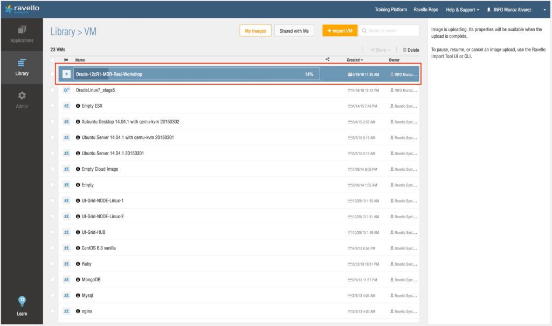The image size is (552, 326).
Task: Select the checkbox next to Ruby
Action: point(52,264)
